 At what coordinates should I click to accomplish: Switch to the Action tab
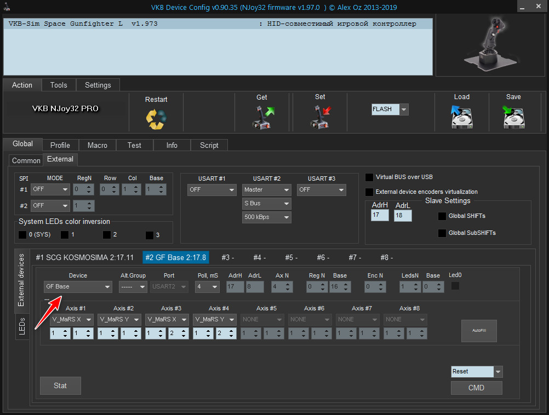[22, 85]
